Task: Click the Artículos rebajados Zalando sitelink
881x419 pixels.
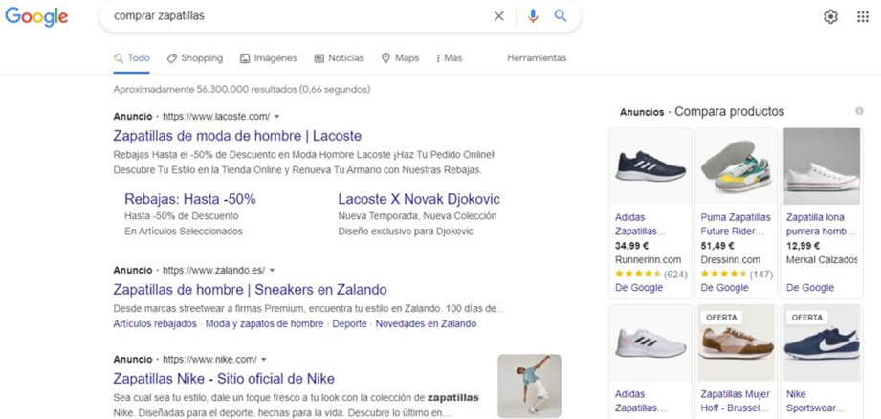Action: pos(155,324)
